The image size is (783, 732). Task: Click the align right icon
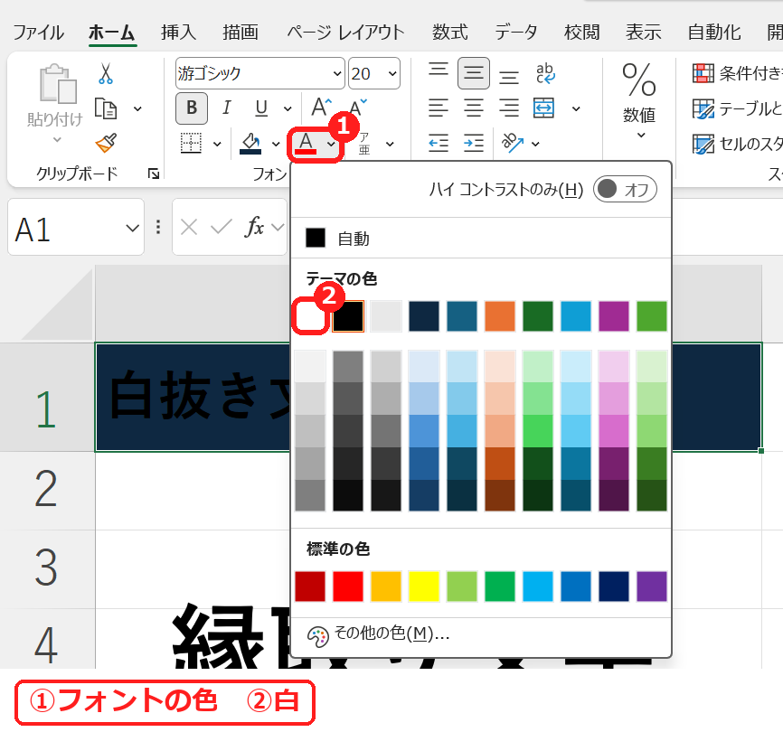[x=509, y=108]
